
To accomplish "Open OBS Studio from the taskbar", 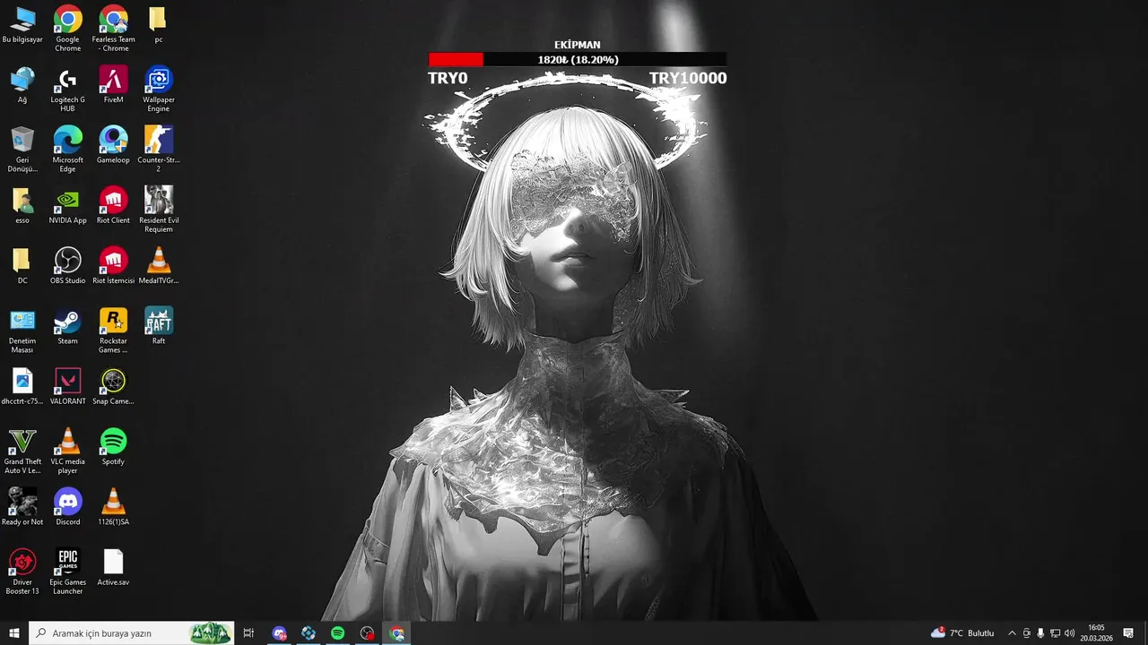I will coord(368,633).
